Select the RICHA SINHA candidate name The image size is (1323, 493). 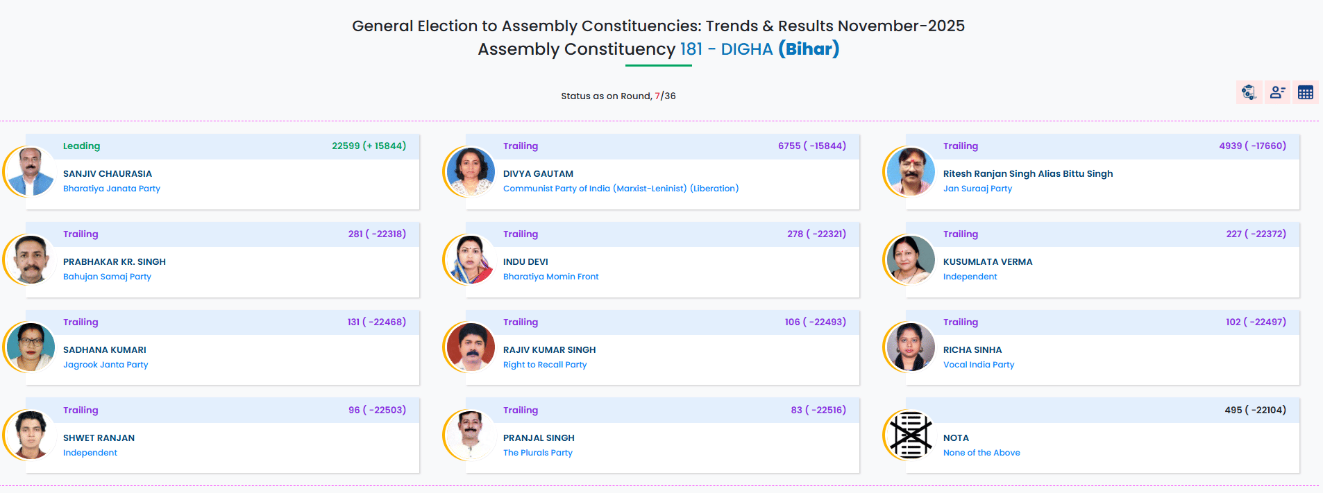(x=972, y=350)
